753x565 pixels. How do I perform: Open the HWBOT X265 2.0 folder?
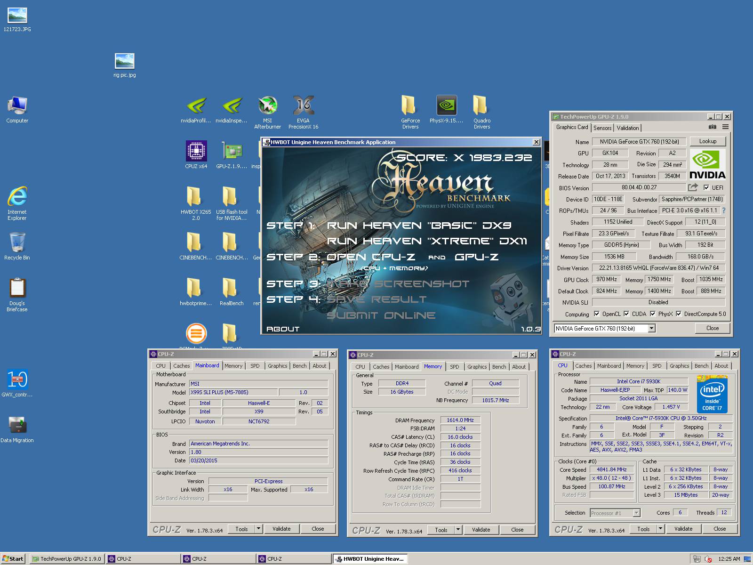196,203
